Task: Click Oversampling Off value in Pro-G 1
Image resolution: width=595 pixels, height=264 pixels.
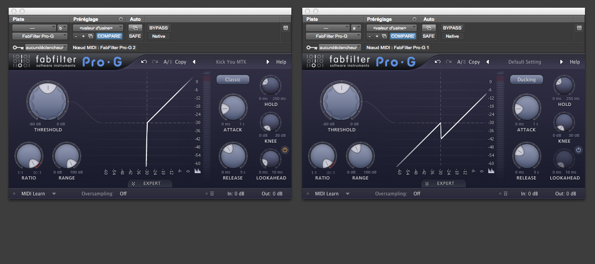Action: tap(417, 194)
